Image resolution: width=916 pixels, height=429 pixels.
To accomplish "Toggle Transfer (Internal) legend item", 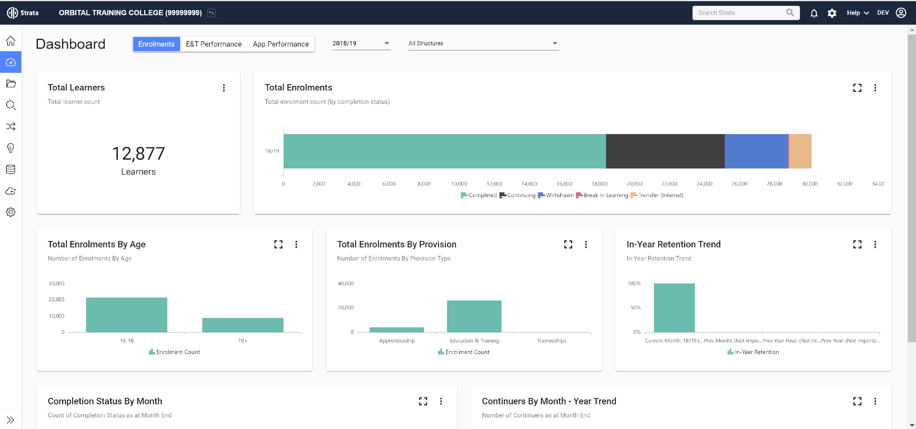I will [x=657, y=195].
